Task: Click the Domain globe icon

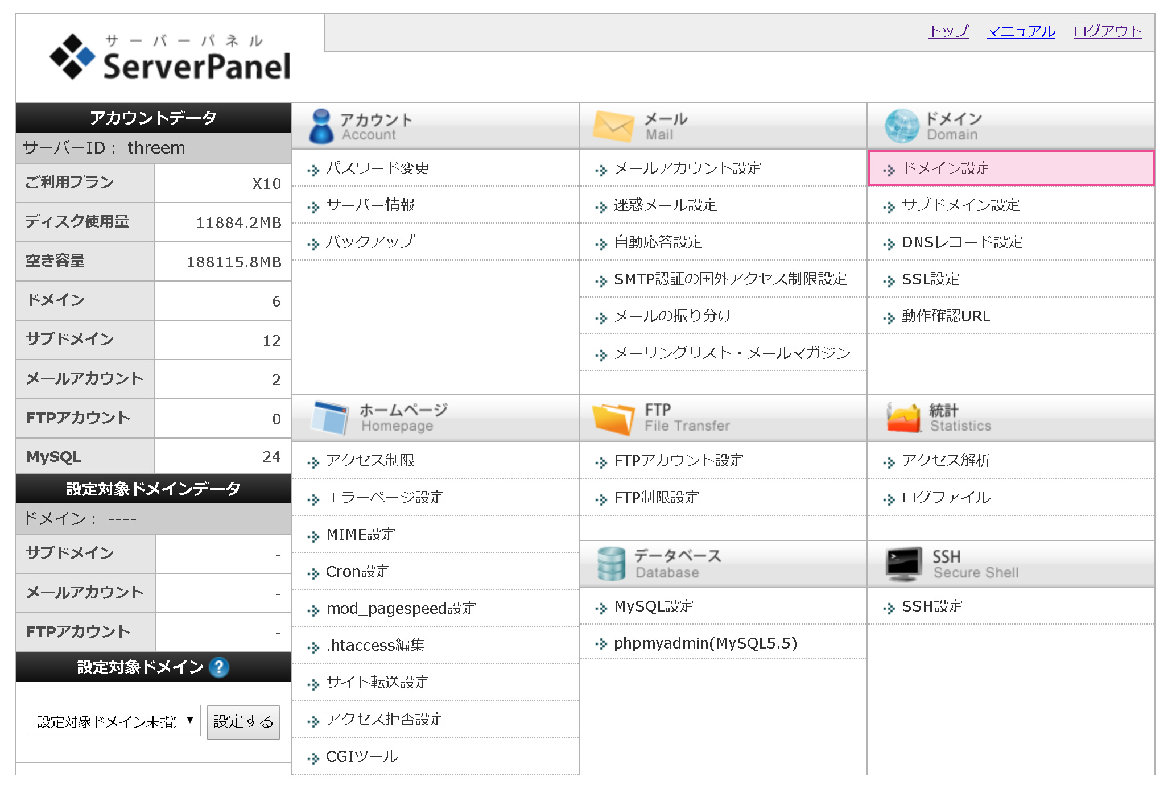Action: [x=901, y=126]
